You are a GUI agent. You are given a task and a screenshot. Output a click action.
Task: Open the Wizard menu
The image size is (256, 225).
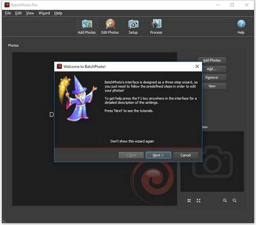point(44,13)
